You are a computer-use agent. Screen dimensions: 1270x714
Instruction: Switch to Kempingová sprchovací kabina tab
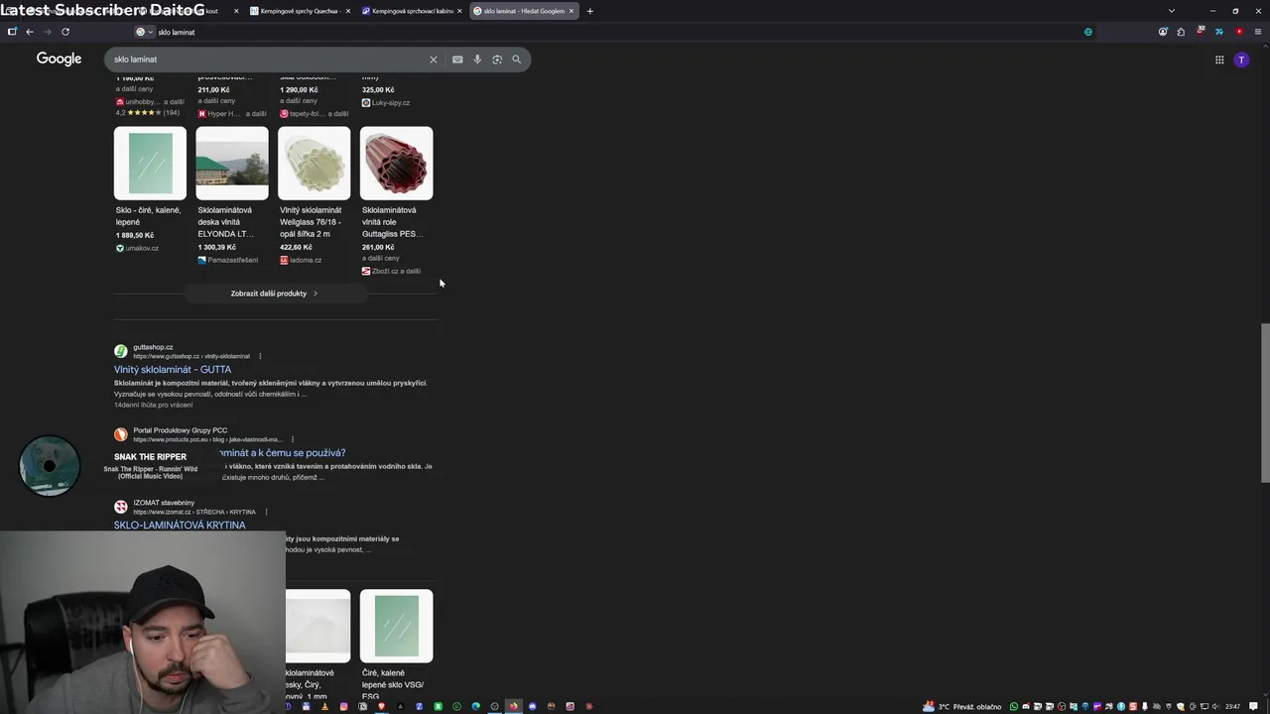pos(410,11)
